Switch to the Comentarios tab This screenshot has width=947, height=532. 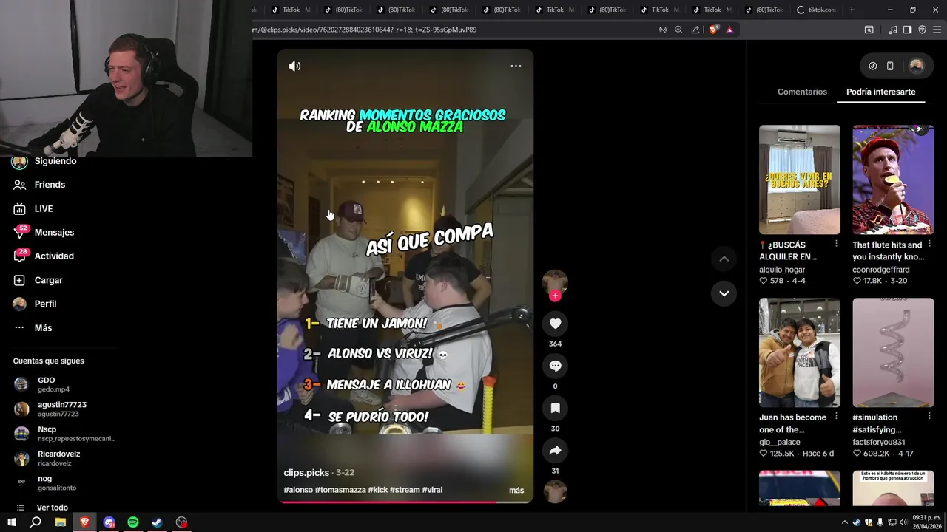[x=802, y=92]
